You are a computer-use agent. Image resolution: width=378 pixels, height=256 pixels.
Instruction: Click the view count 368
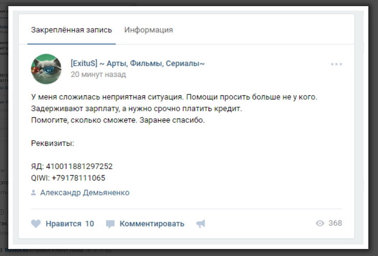(335, 223)
